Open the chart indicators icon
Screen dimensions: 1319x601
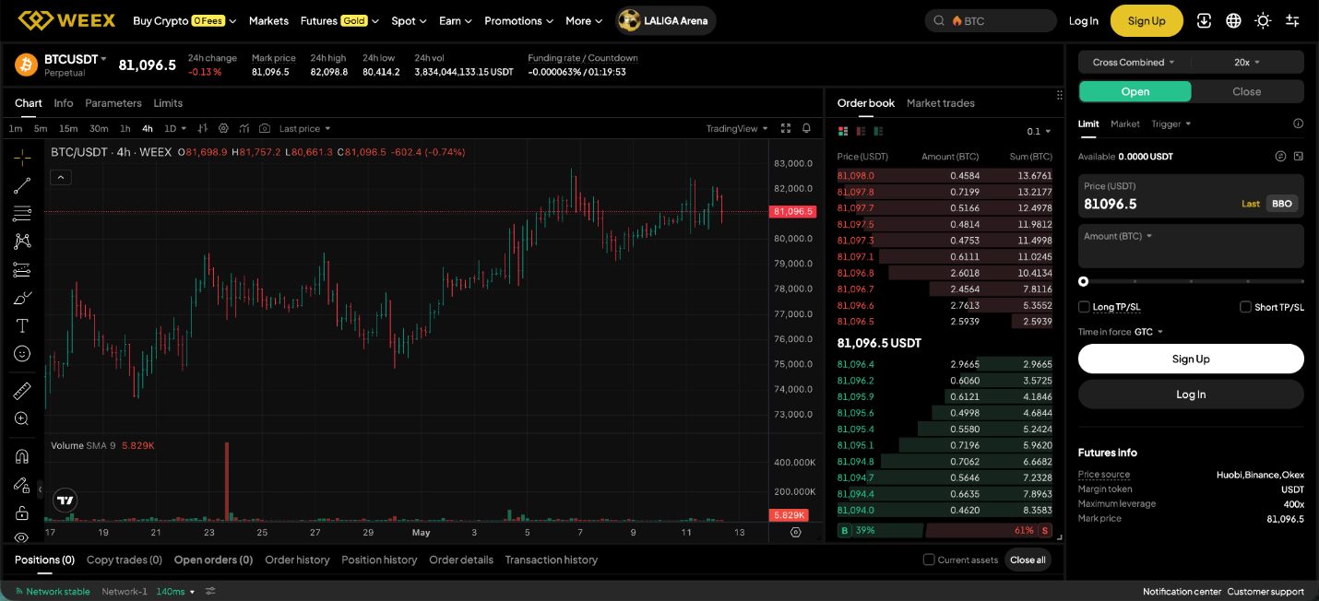click(244, 128)
